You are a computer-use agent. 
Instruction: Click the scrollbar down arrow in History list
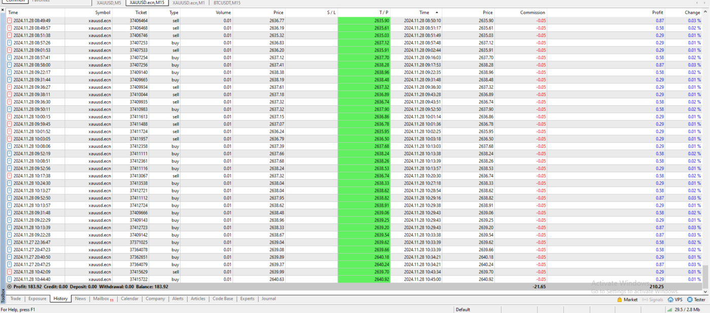click(x=705, y=292)
